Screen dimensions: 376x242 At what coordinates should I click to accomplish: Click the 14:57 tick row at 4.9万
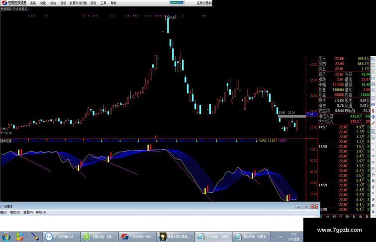click(x=344, y=127)
